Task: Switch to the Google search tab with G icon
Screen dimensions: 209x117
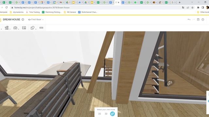Action: [x=173, y=2]
